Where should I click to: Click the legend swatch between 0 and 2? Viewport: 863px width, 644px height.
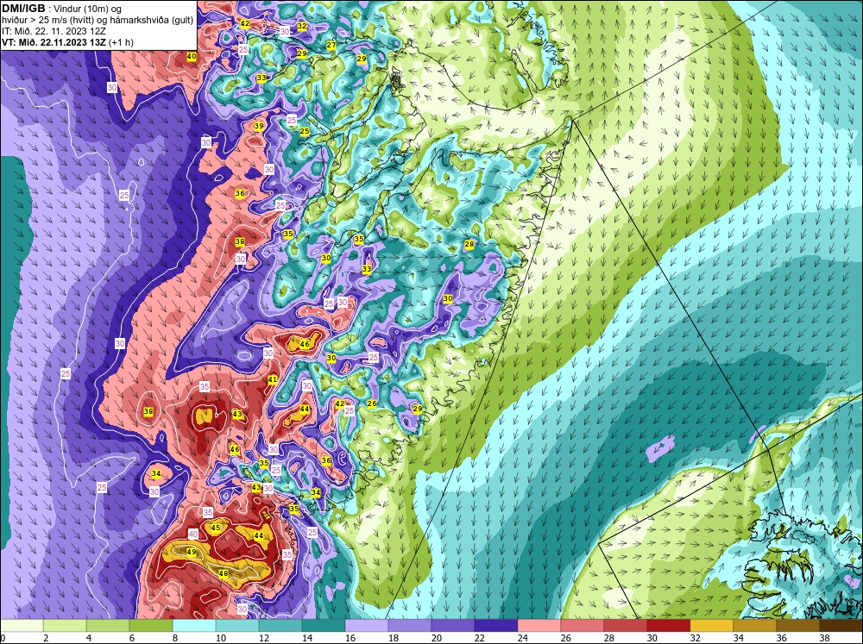[22, 626]
